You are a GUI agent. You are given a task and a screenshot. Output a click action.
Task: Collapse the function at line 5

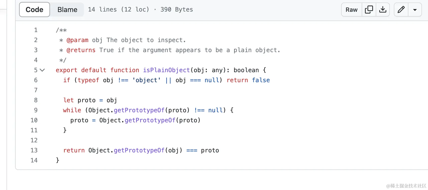click(42, 70)
